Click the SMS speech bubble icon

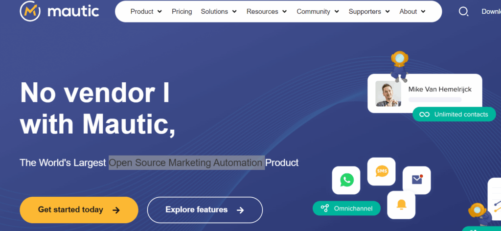(x=381, y=171)
